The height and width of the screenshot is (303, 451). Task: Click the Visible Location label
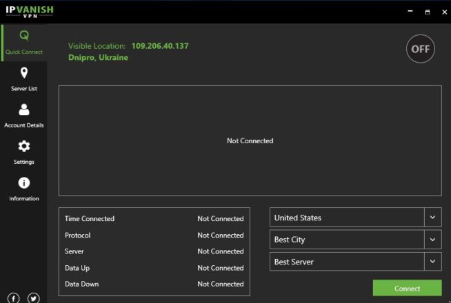(x=97, y=46)
